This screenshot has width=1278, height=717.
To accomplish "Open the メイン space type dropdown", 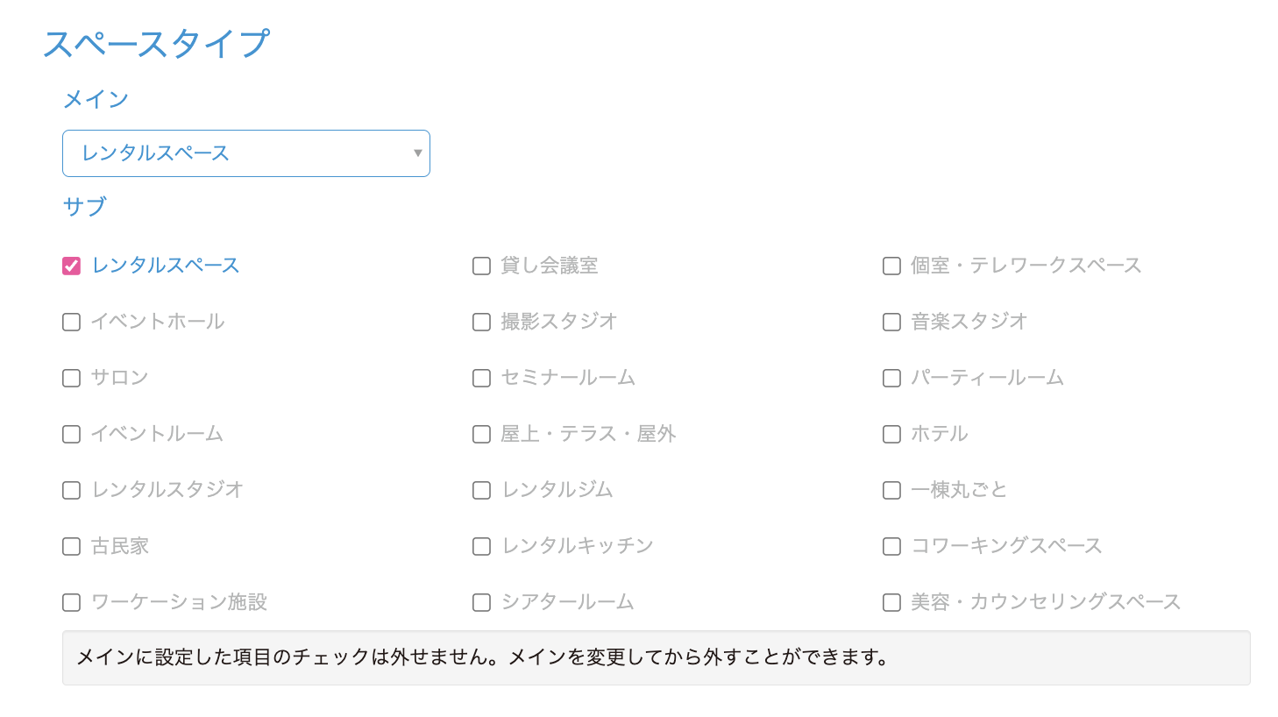I will [246, 153].
